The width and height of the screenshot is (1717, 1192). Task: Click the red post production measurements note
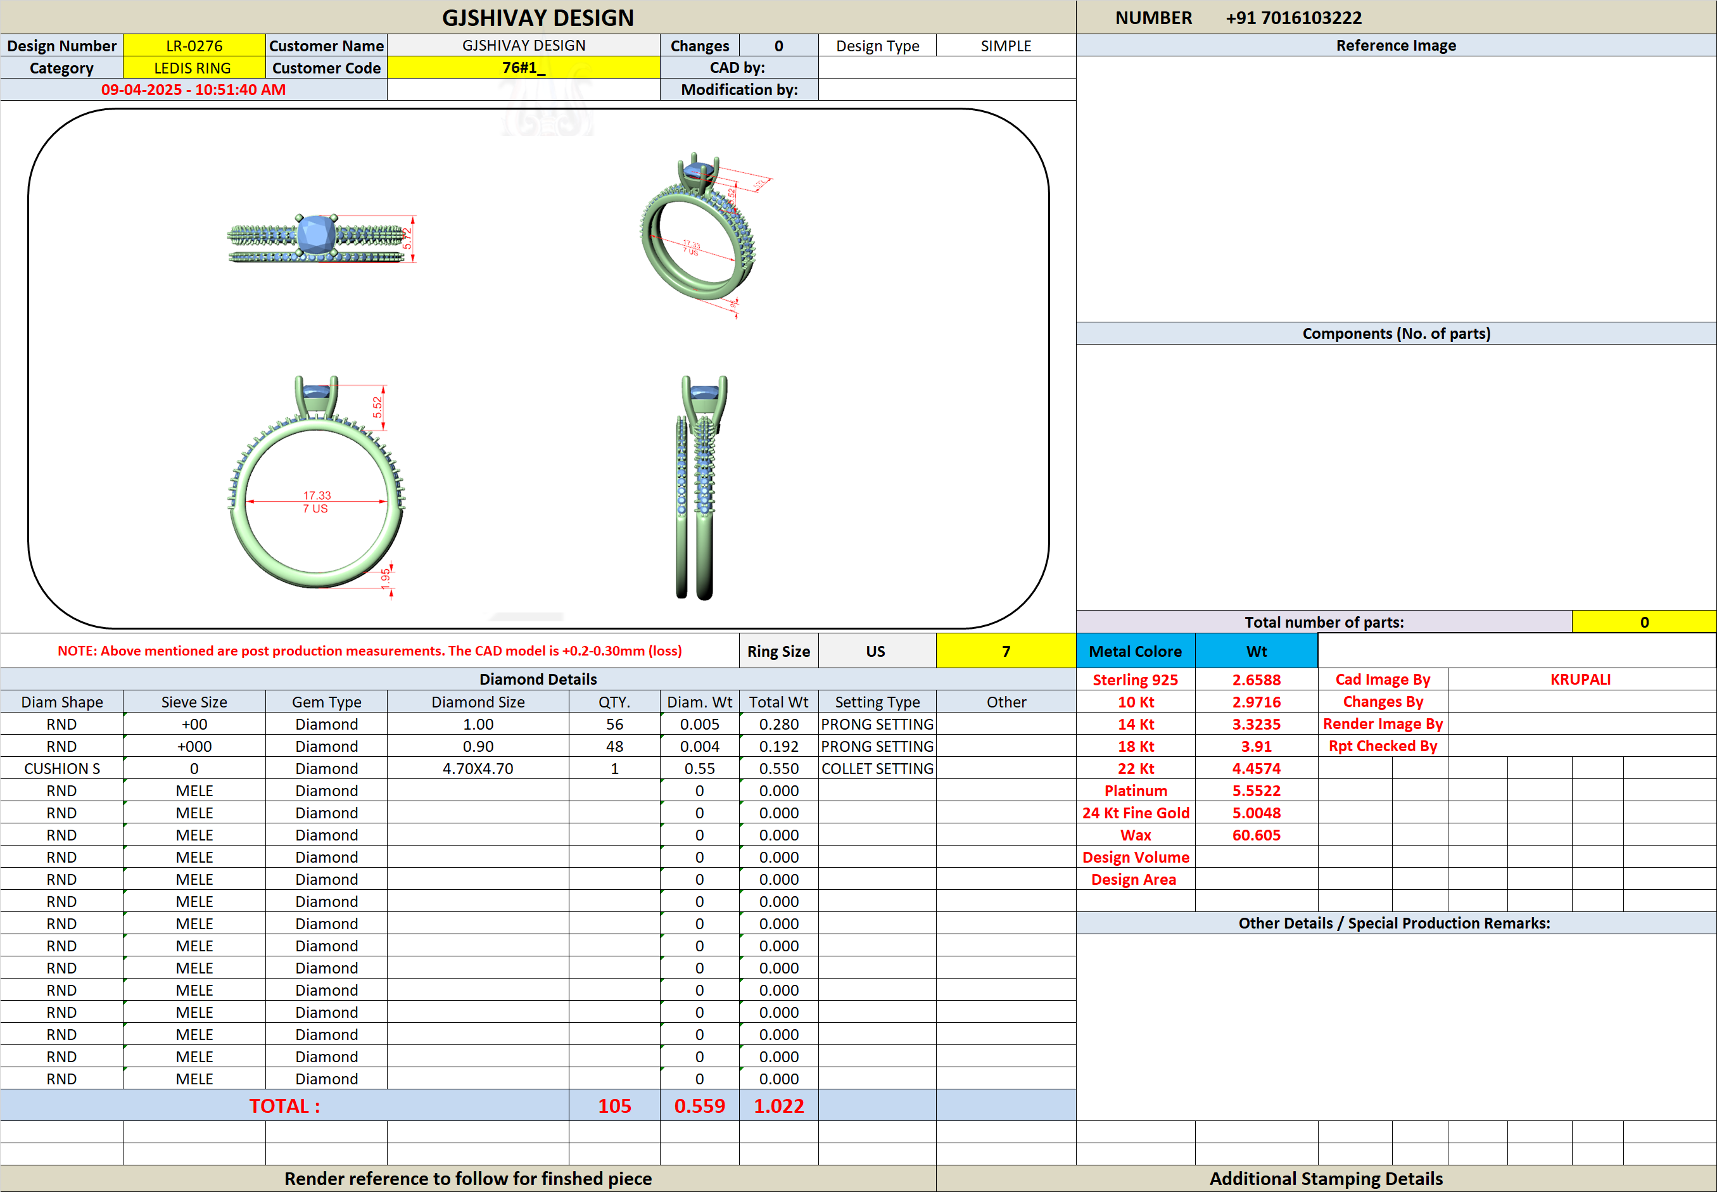(x=370, y=651)
